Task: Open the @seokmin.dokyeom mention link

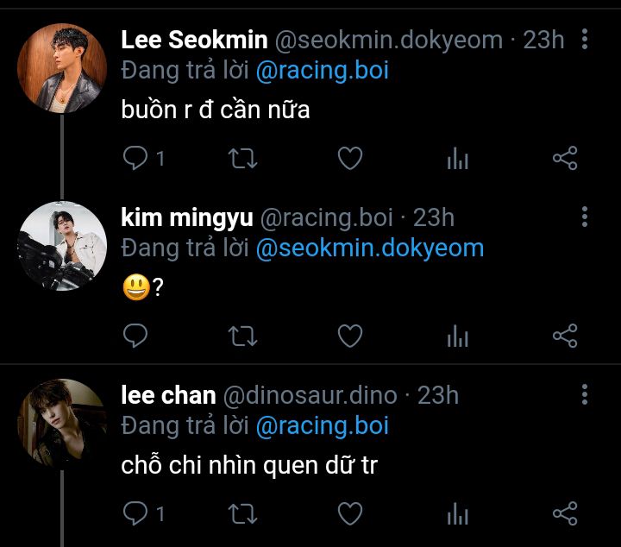Action: click(x=369, y=248)
